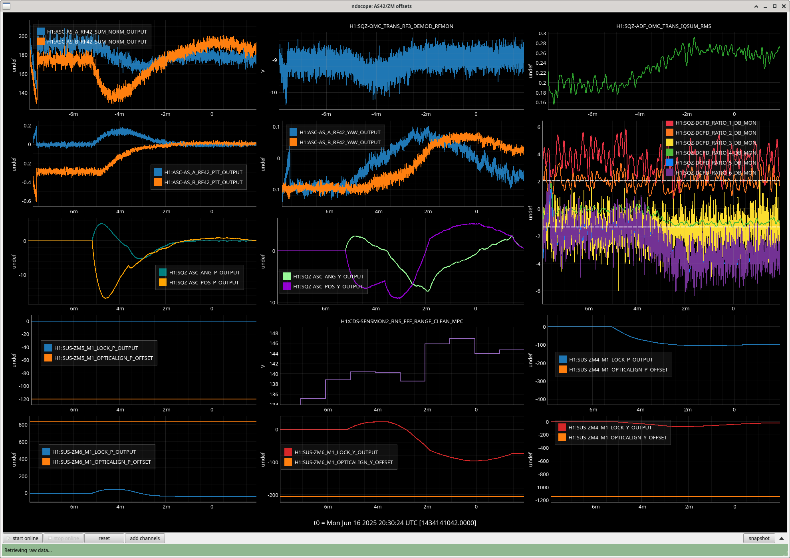790x558 pixels.
Task: Click legend label H1:SQZ-ASC_ANG_Y_OUTPUT
Action: pyautogui.click(x=329, y=276)
